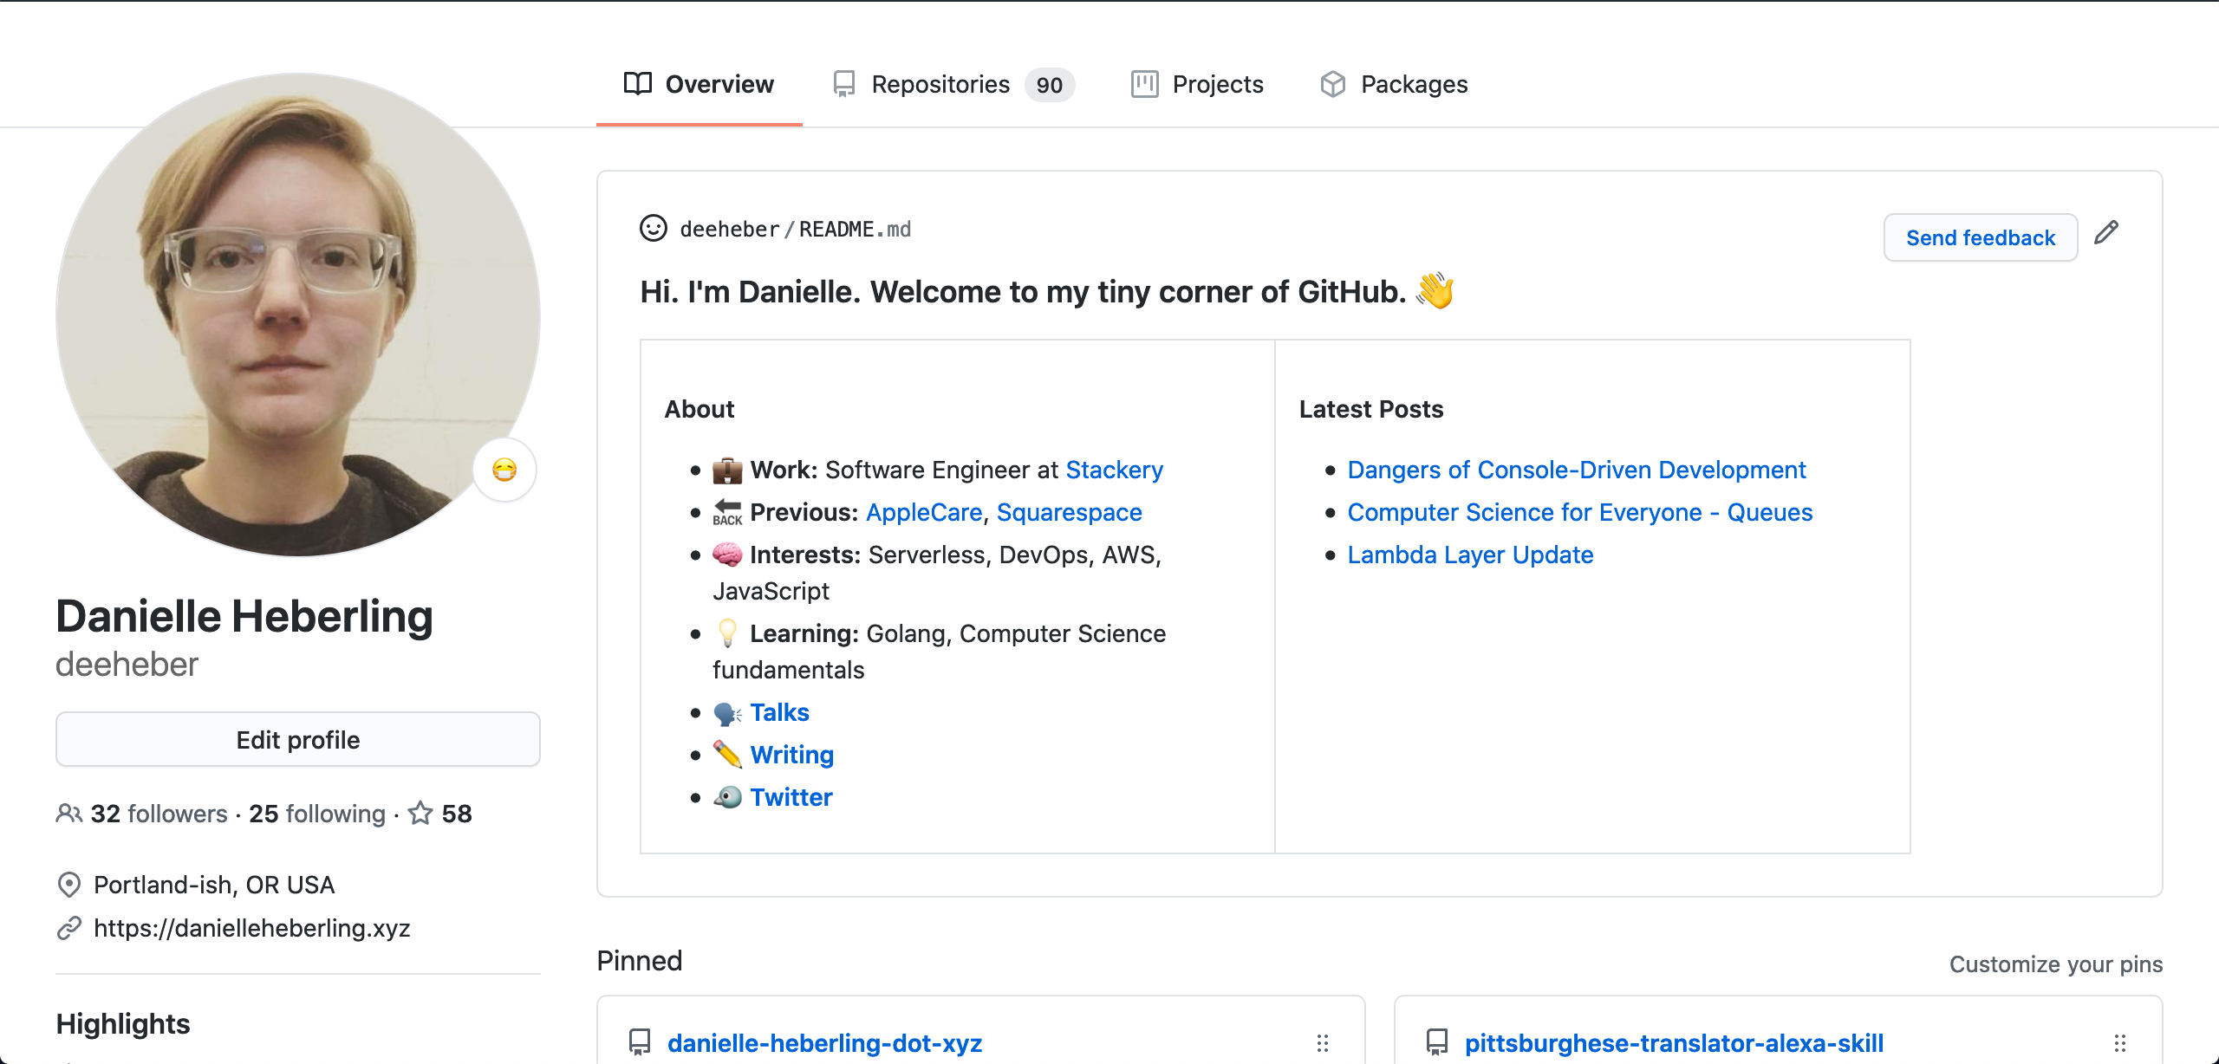Open Dangers of Console-Driven Development post
Screen dimensions: 2219x1064
[1575, 470]
